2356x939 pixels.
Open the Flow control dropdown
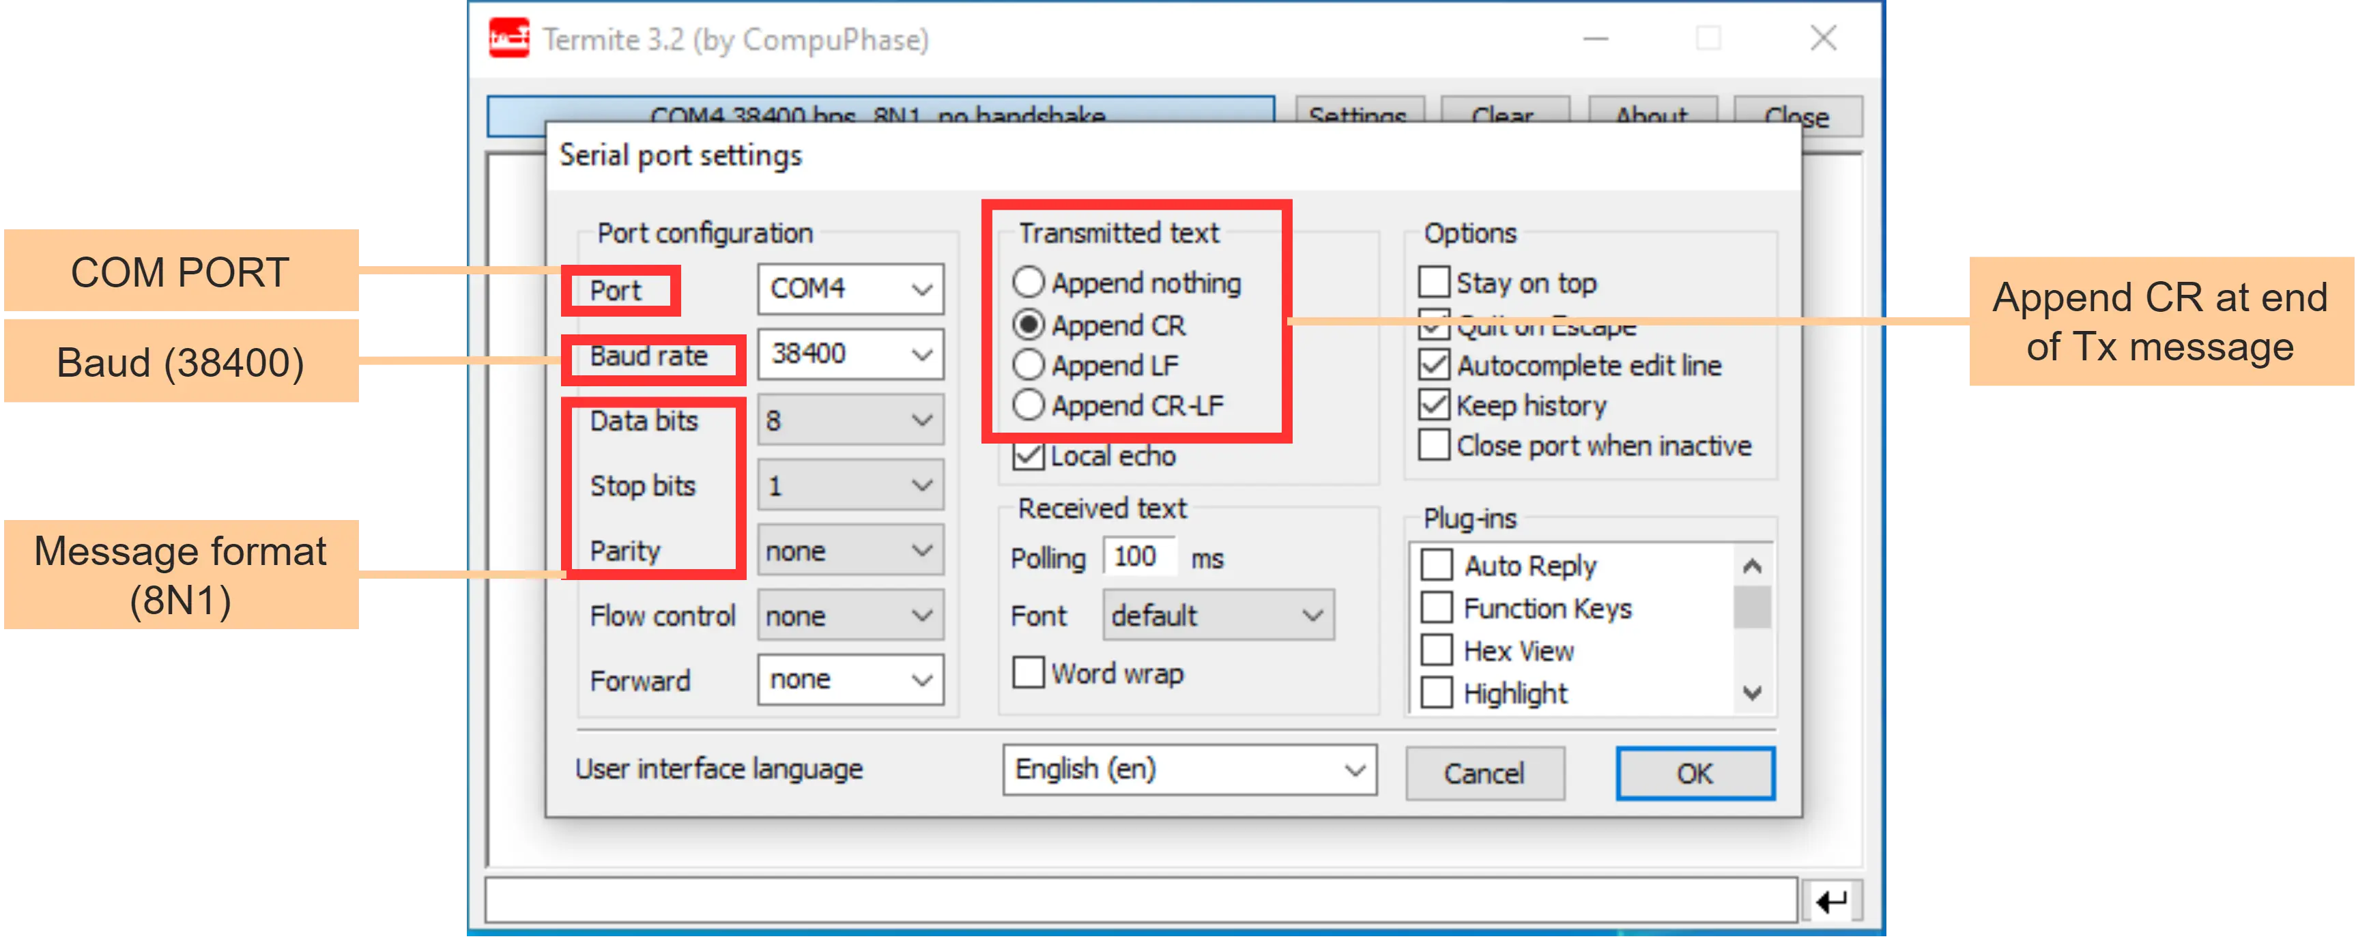pos(850,616)
